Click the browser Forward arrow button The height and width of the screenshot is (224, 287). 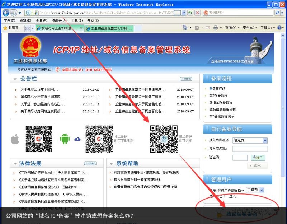tap(14, 13)
